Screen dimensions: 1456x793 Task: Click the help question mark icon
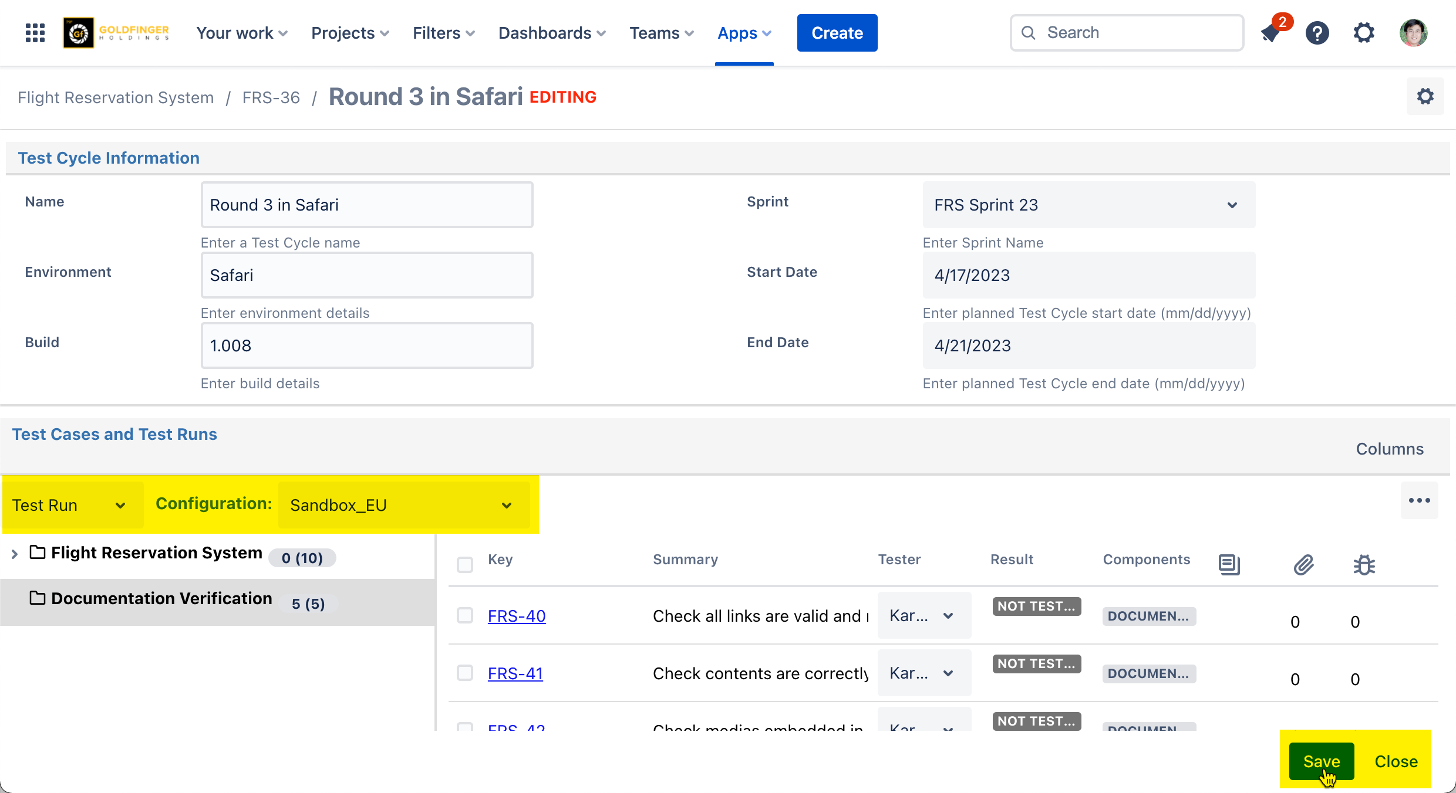[1317, 33]
